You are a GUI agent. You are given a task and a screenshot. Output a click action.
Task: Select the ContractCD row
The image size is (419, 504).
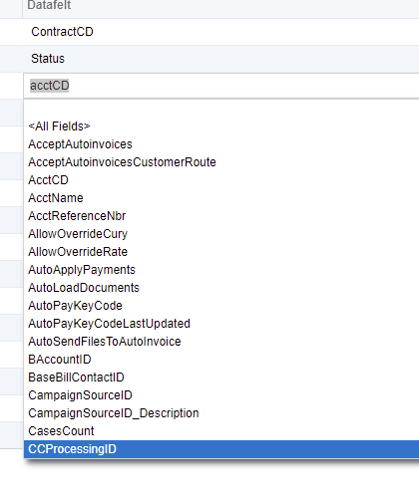coord(221,32)
